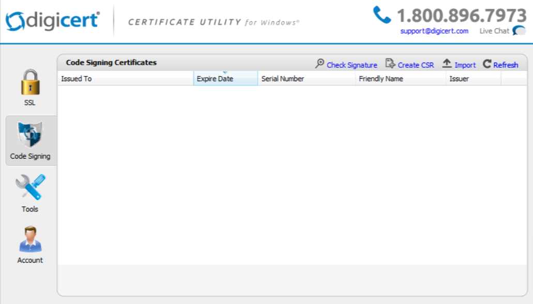The width and height of the screenshot is (533, 304).
Task: Open the Code Signing shield icon
Action: click(x=29, y=135)
